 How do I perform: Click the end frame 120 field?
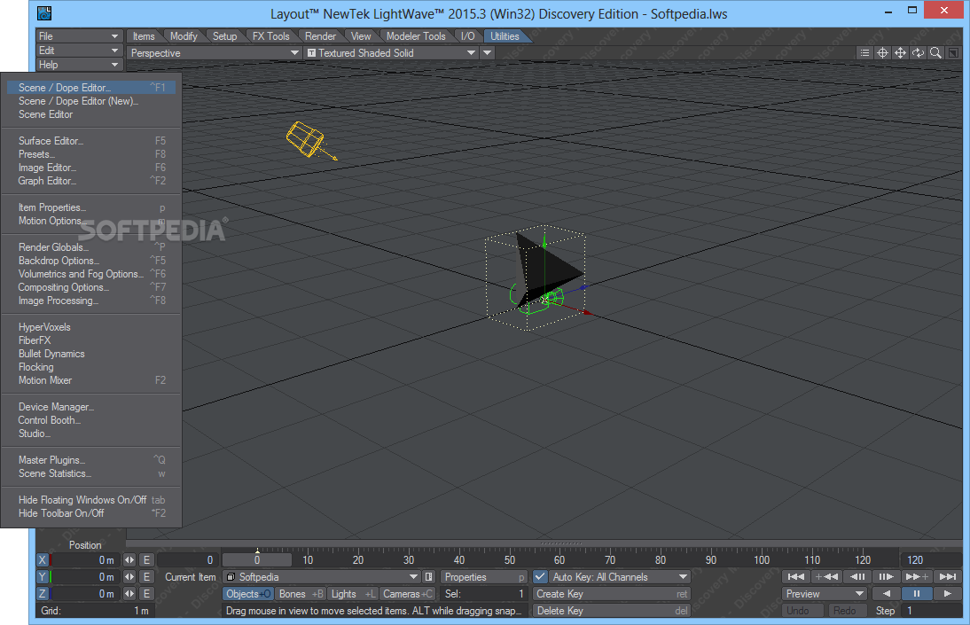point(931,560)
